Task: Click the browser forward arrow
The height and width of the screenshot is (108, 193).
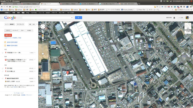Action: (5, 7)
